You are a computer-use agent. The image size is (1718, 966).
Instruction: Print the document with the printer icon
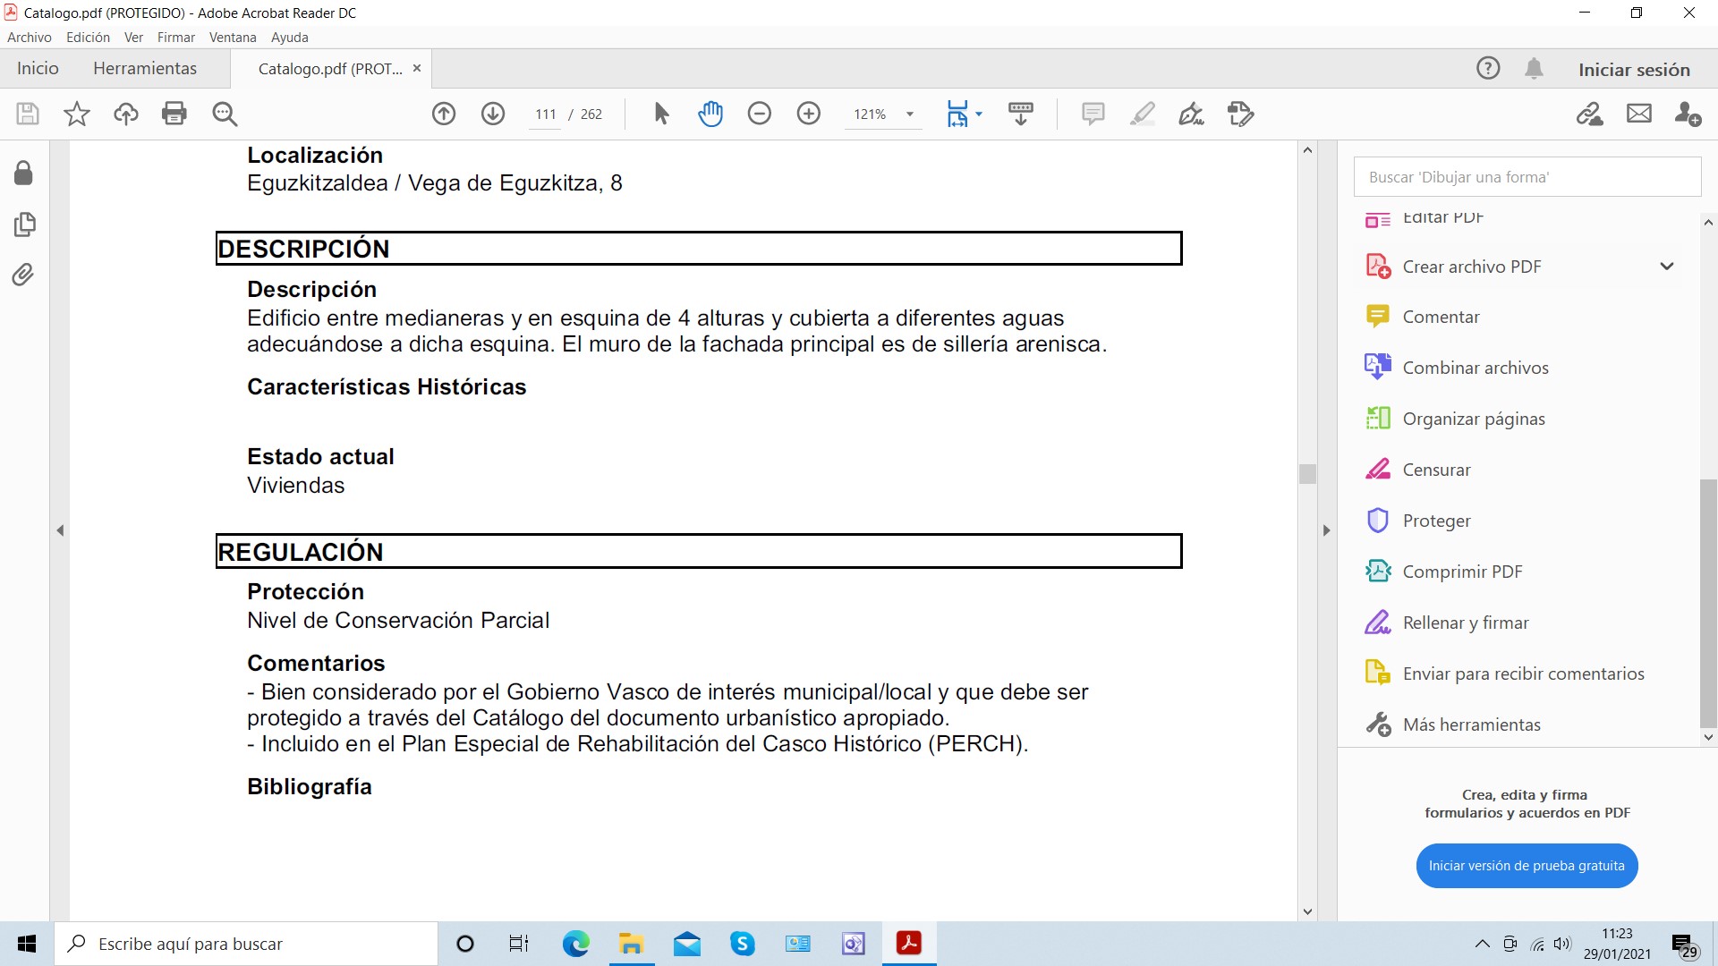[x=174, y=114]
